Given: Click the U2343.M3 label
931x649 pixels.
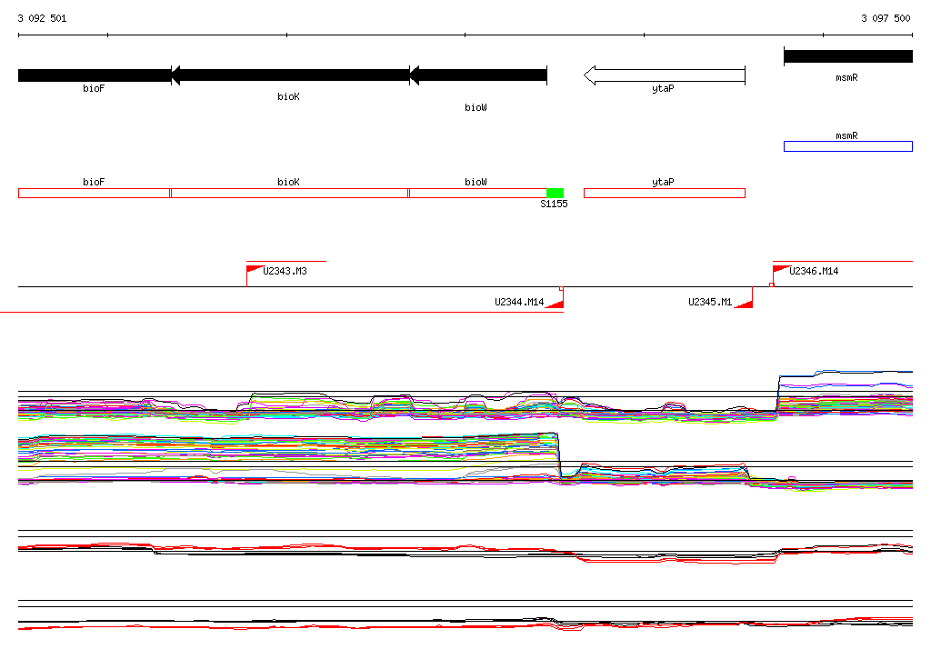Looking at the screenshot, I should (285, 271).
